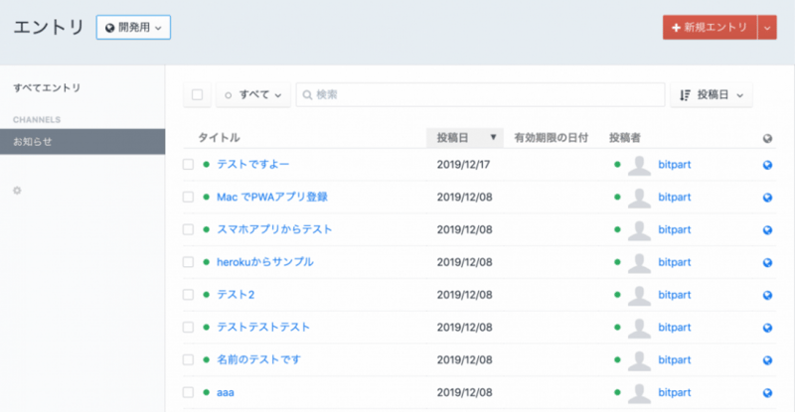Viewport: 795px width, 412px height.
Task: Select すべてエントリ in the sidebar
Action: pyautogui.click(x=47, y=88)
